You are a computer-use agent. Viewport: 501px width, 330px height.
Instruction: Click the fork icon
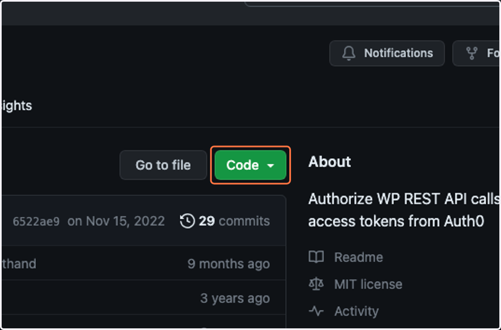(472, 53)
